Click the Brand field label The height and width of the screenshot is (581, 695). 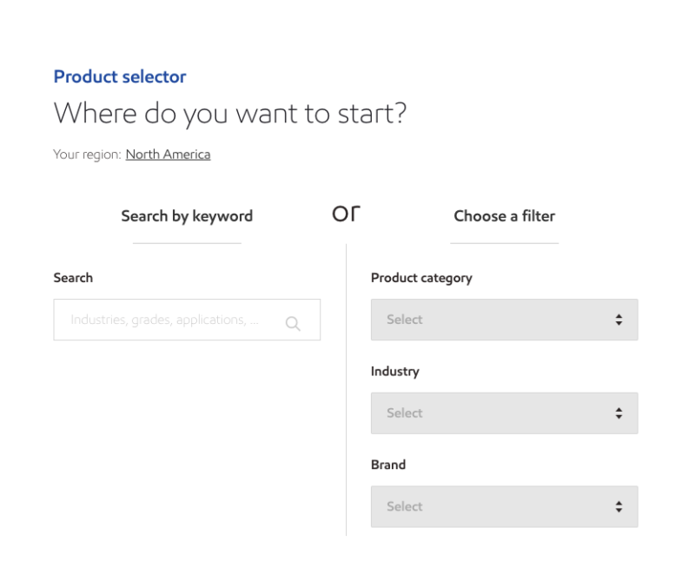(x=388, y=465)
